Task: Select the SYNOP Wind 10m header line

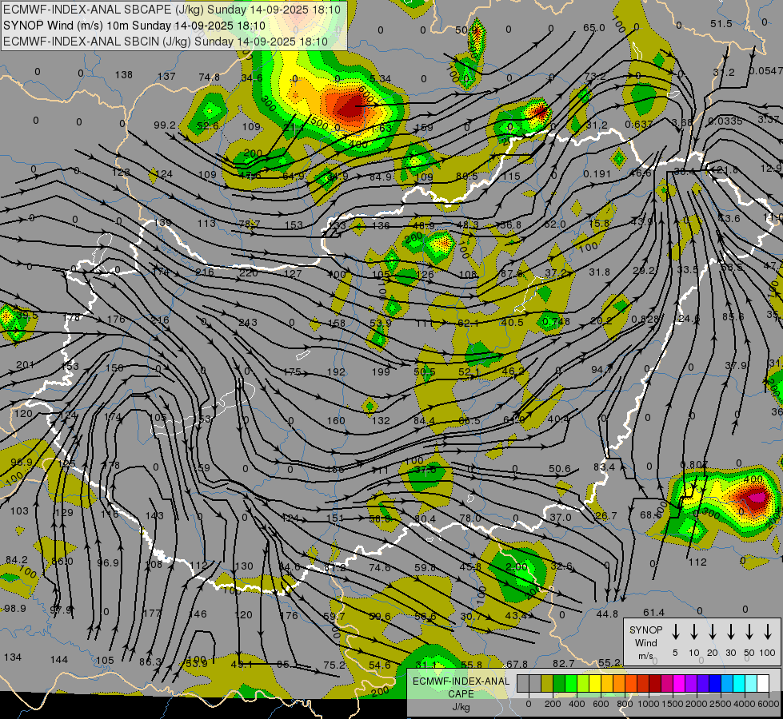Action: coord(134,26)
